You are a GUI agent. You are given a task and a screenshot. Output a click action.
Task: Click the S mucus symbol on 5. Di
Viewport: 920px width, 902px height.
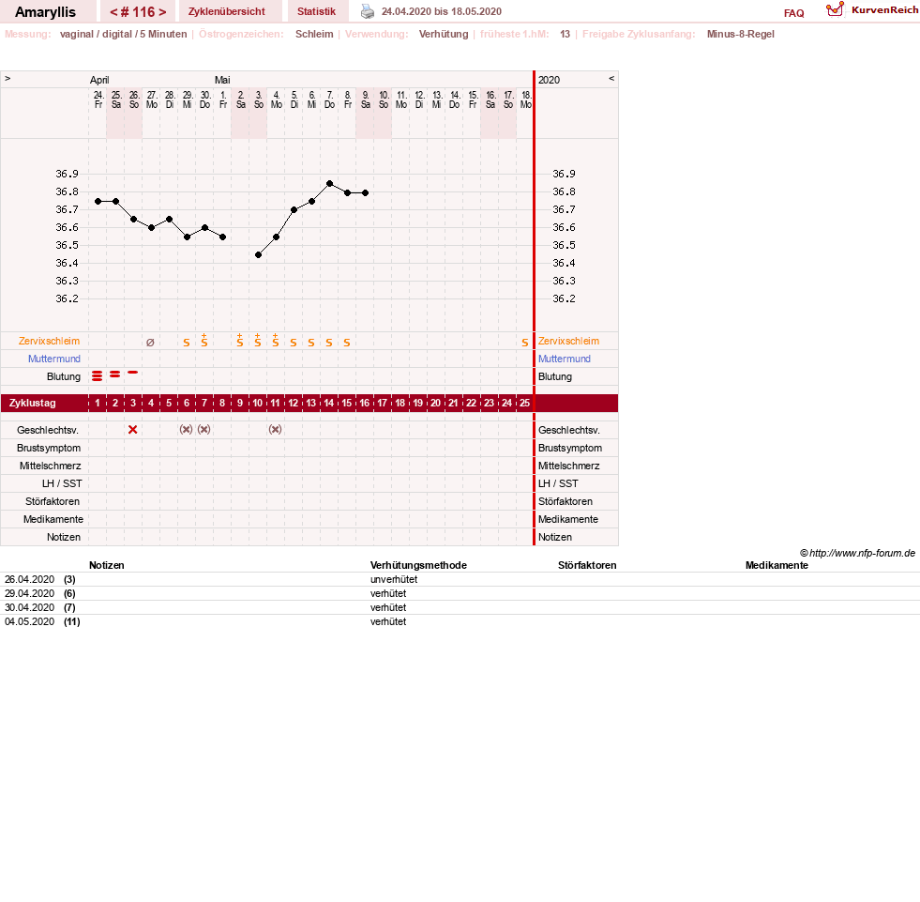[294, 343]
